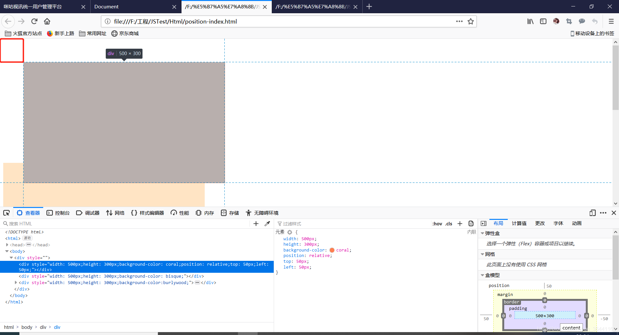Expand the head element in the tree
619x335 pixels.
click(x=7, y=245)
